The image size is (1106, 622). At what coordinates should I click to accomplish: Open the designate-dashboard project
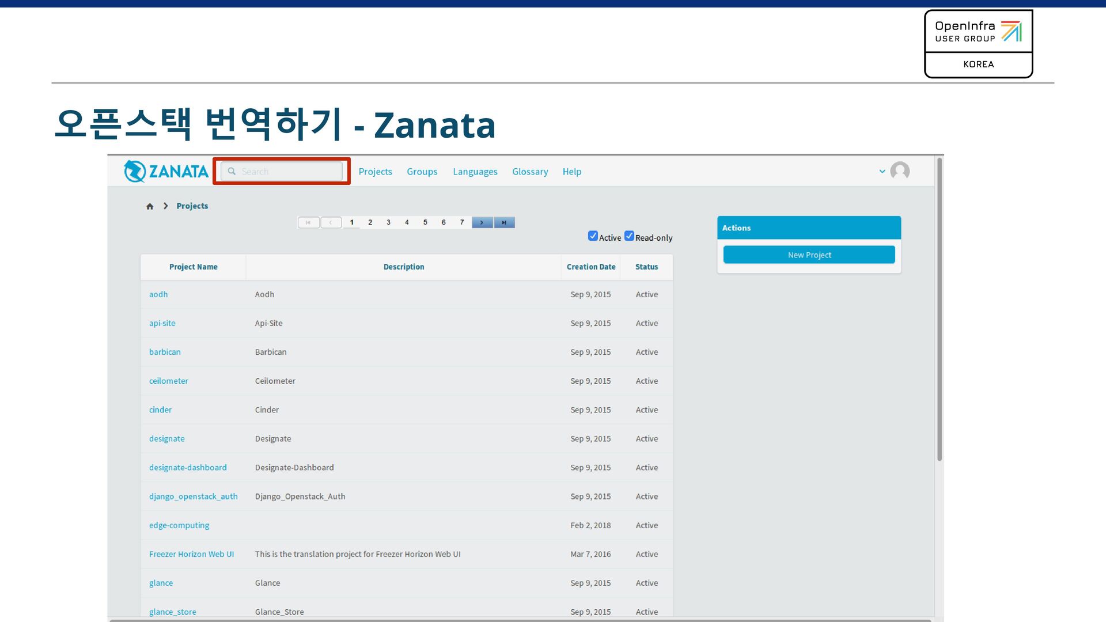(x=188, y=468)
